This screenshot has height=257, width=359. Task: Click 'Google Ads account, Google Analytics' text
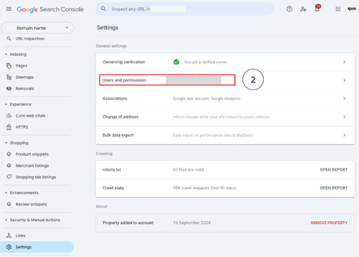(x=206, y=99)
